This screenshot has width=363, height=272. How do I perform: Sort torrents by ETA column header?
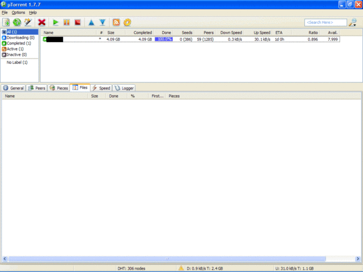click(282, 33)
